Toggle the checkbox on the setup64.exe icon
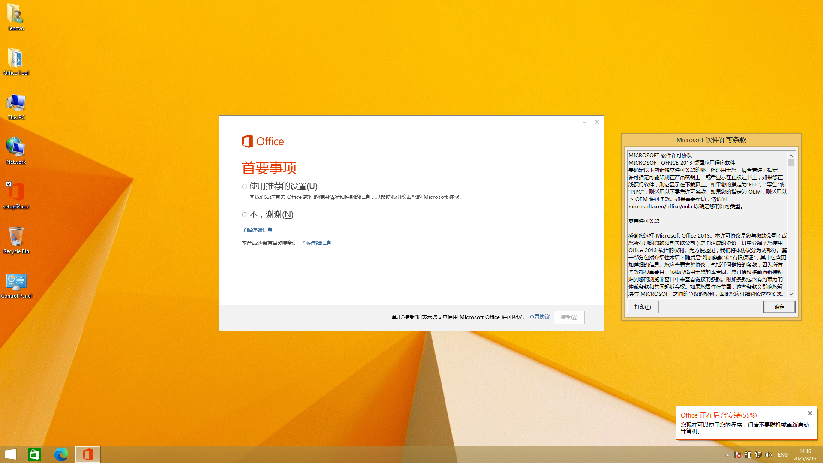Screen dimensions: 823x463 pyautogui.click(x=9, y=184)
